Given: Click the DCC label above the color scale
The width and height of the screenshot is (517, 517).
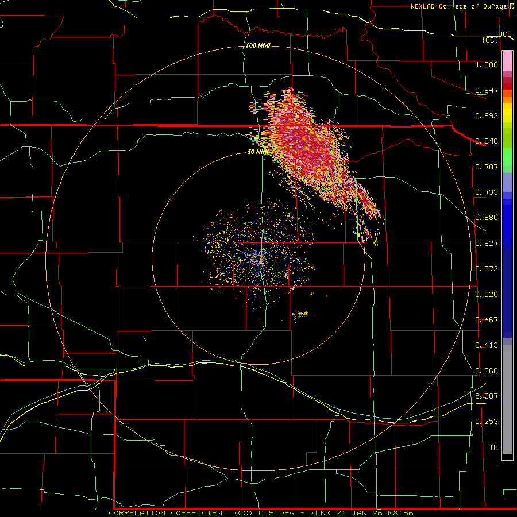Looking at the screenshot, I should point(504,34).
